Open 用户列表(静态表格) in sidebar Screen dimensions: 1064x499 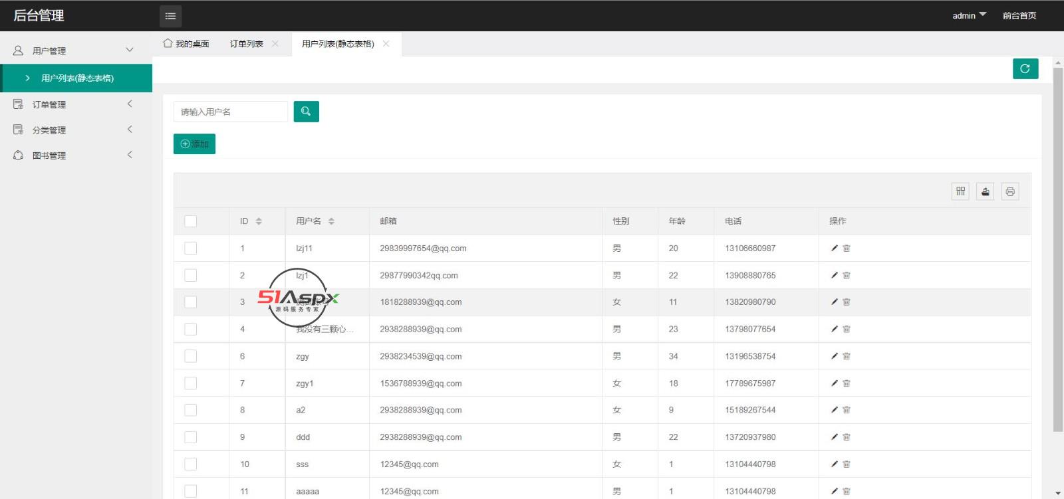click(x=76, y=78)
